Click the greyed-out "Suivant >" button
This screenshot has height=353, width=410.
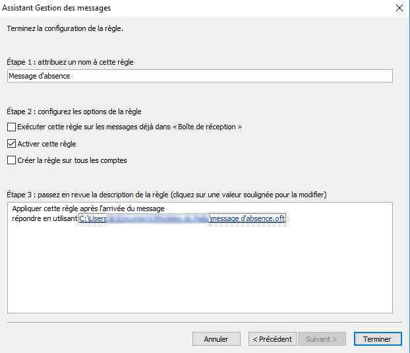click(322, 339)
